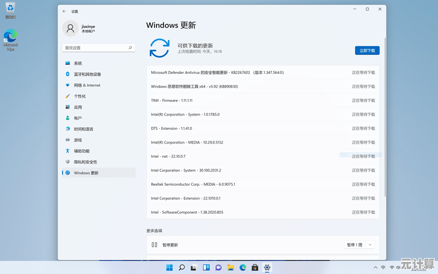Select the TIMI - Firmware - 1.11.1.11 update
Viewport: 438px width, 274px height.
coord(263,100)
